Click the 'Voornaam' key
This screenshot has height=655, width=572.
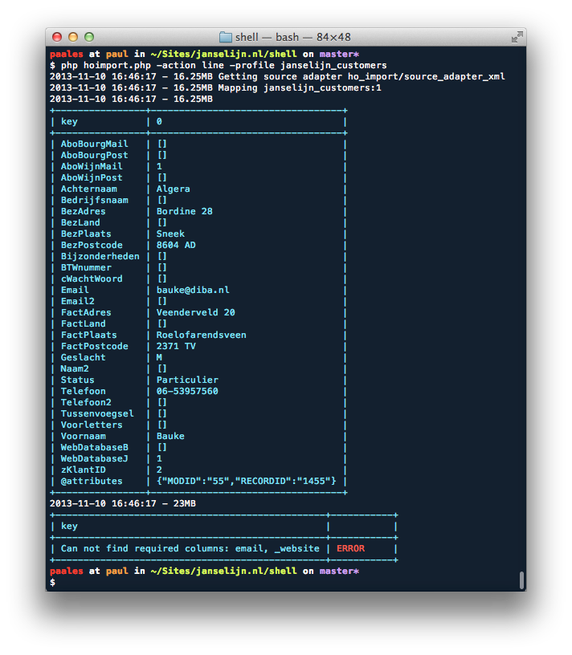84,437
